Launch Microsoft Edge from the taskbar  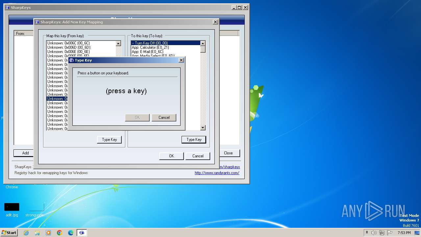point(71,233)
